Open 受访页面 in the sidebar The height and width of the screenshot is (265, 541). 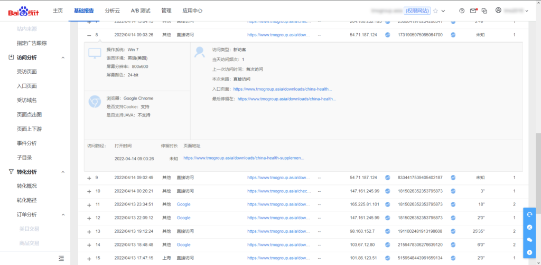pyautogui.click(x=27, y=72)
